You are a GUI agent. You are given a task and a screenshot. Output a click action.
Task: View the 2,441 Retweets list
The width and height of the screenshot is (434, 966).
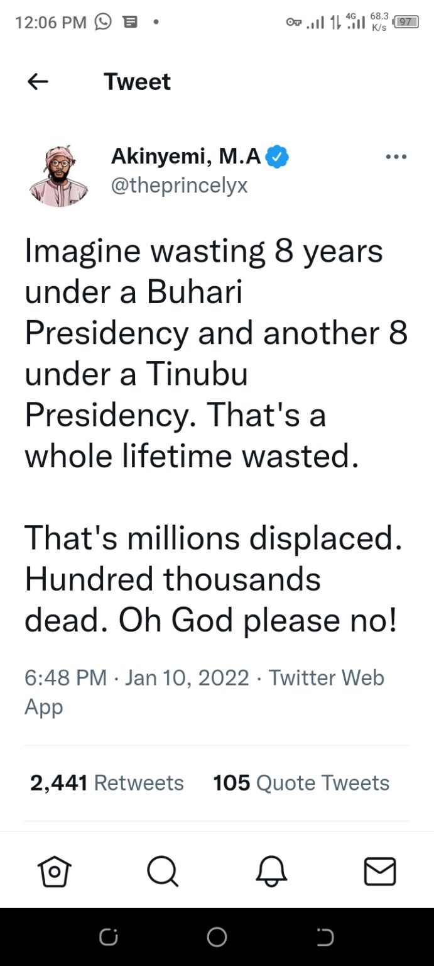click(107, 783)
